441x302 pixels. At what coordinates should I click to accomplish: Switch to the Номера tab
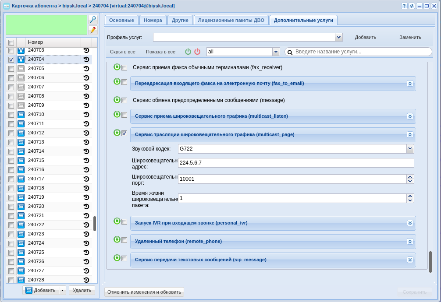153,20
